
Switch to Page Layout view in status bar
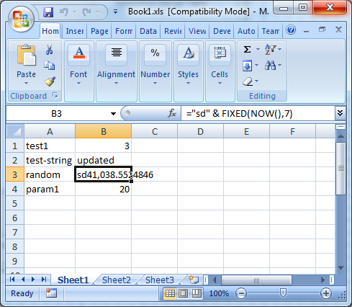pyautogui.click(x=184, y=293)
